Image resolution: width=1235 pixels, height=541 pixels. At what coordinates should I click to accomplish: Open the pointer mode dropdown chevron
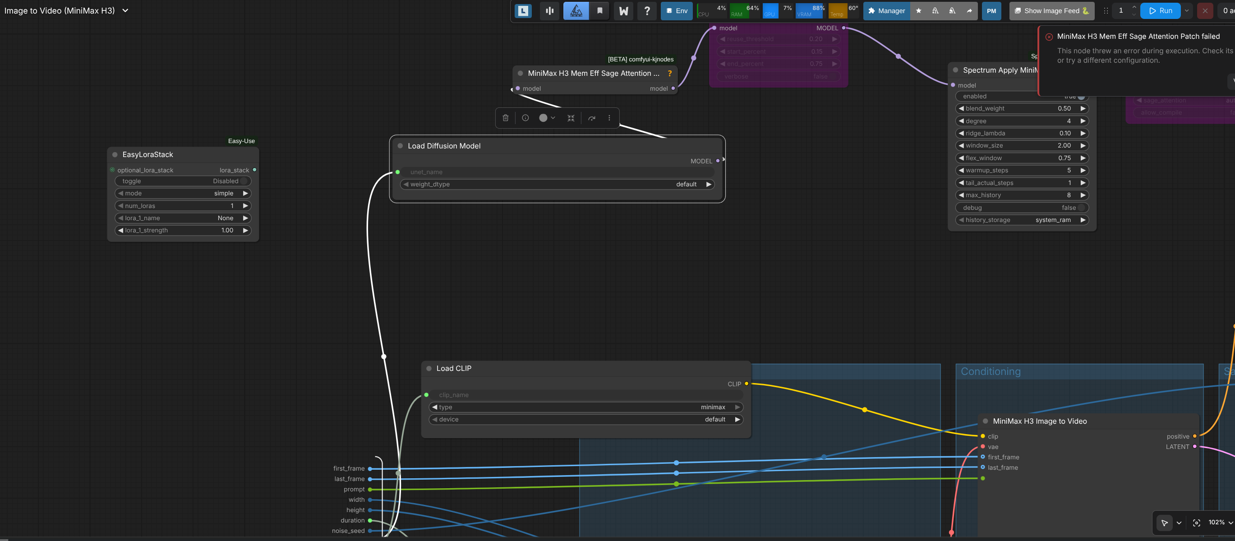(x=1179, y=523)
